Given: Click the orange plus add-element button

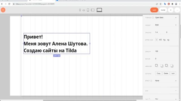Looking at the screenshot, I should click(x=3, y=10).
